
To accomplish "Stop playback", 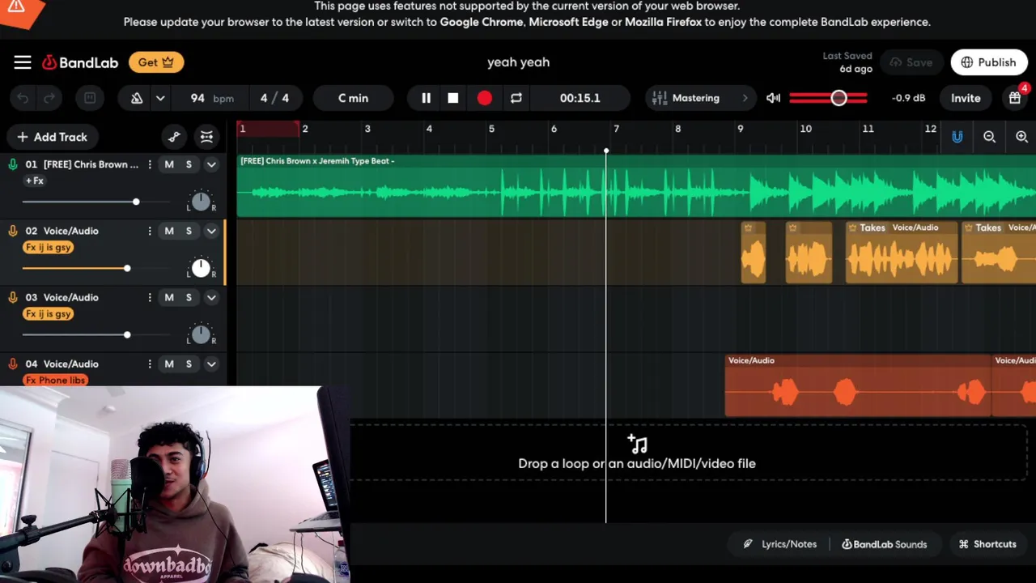I will [x=453, y=98].
